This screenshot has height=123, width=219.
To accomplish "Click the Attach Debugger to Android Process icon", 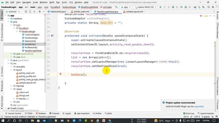I will [185, 7].
